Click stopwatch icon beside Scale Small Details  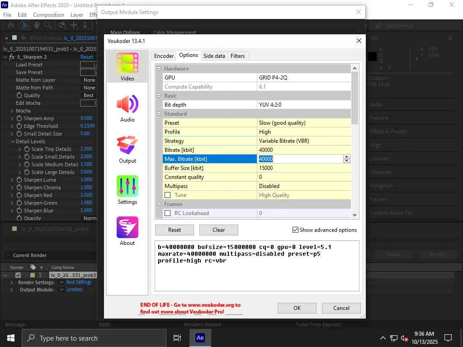(x=27, y=157)
